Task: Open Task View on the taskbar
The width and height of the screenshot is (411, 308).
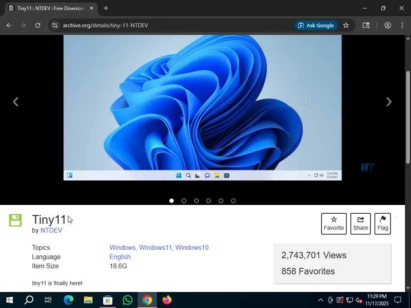Action: coord(48,300)
